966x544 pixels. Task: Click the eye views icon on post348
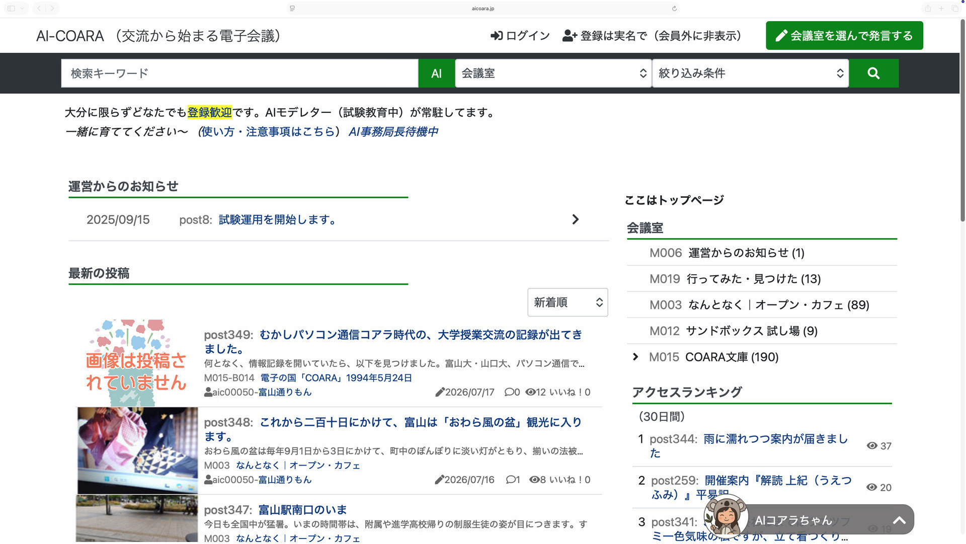pos(534,480)
